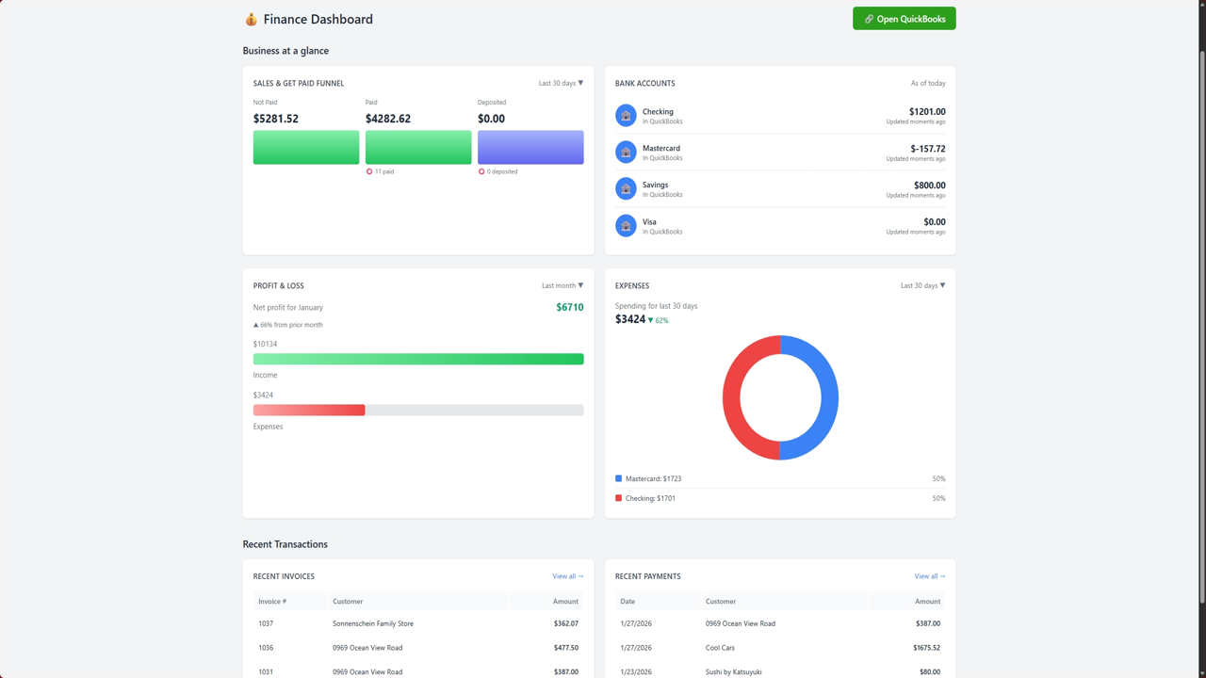Click the "Checking: $1701" legend label
The width and height of the screenshot is (1206, 678).
650,498
